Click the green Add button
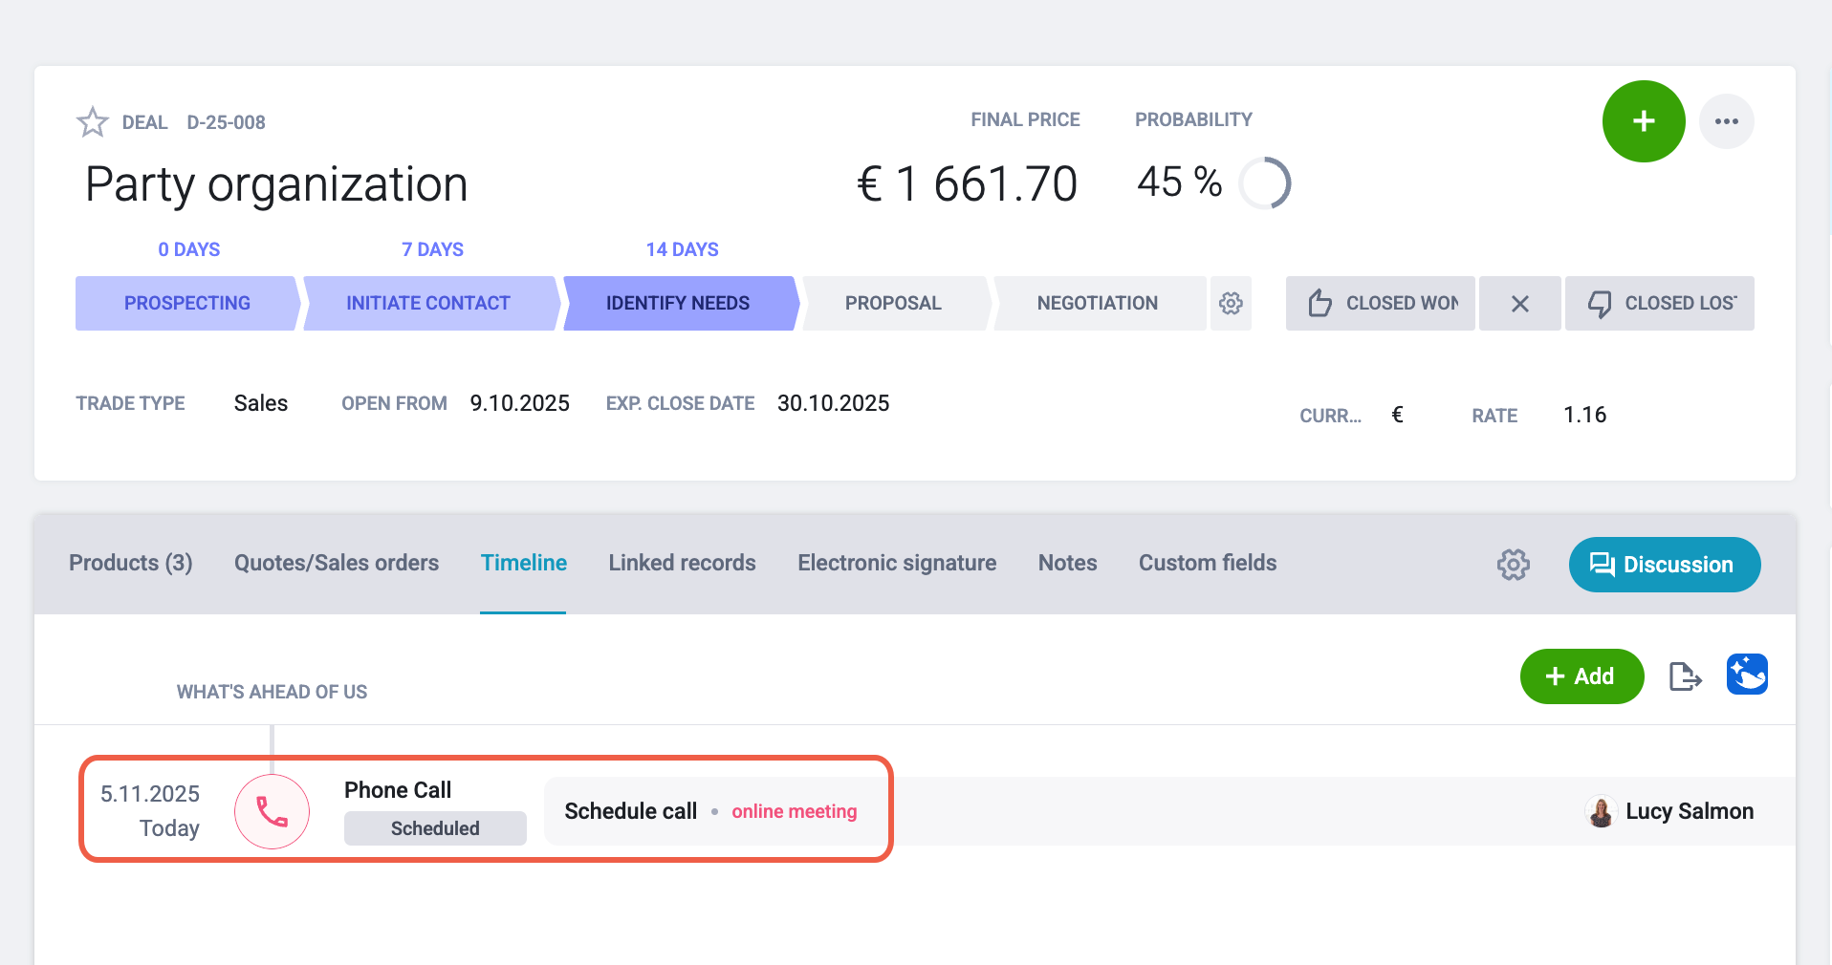This screenshot has height=965, width=1832. [x=1582, y=676]
